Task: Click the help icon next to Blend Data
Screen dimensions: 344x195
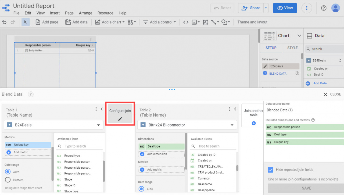Action: tap(31, 94)
